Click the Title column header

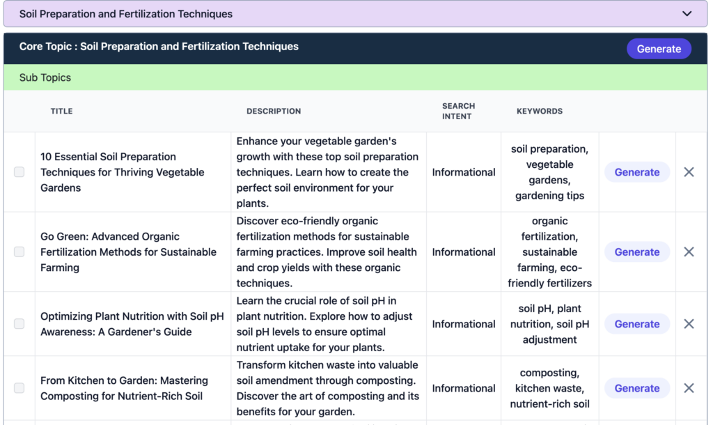click(61, 111)
